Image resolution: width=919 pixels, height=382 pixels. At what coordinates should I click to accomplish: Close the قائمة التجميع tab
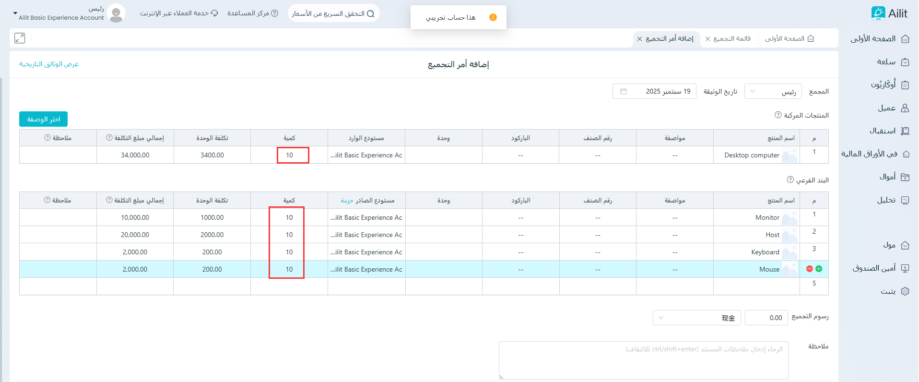click(x=707, y=39)
